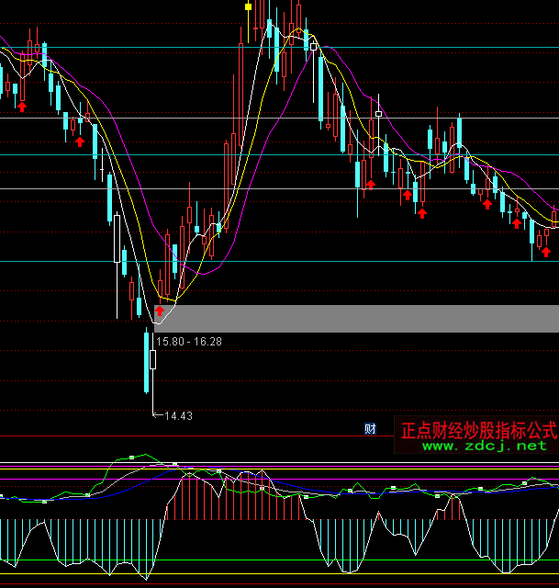Click the white square marker on the peak candle
Viewport: 559px width, 588px height.
tap(314, 44)
